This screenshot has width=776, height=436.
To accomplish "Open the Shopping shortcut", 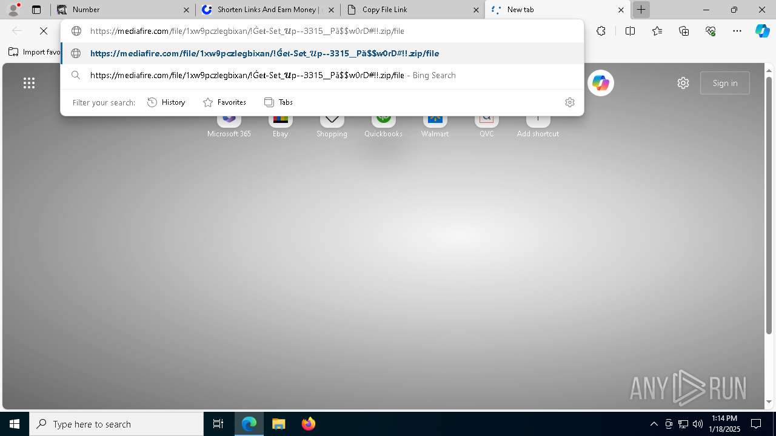I will [332, 127].
